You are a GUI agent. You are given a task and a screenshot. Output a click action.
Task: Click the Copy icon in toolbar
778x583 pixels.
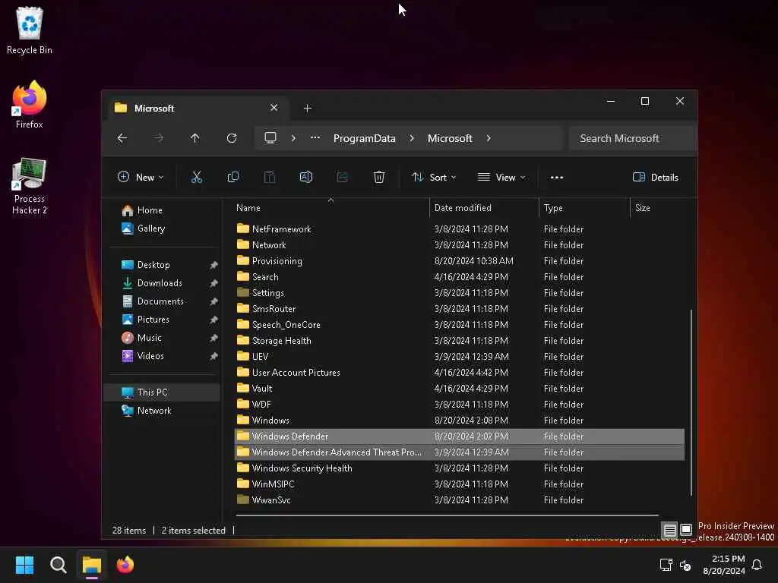pos(232,177)
